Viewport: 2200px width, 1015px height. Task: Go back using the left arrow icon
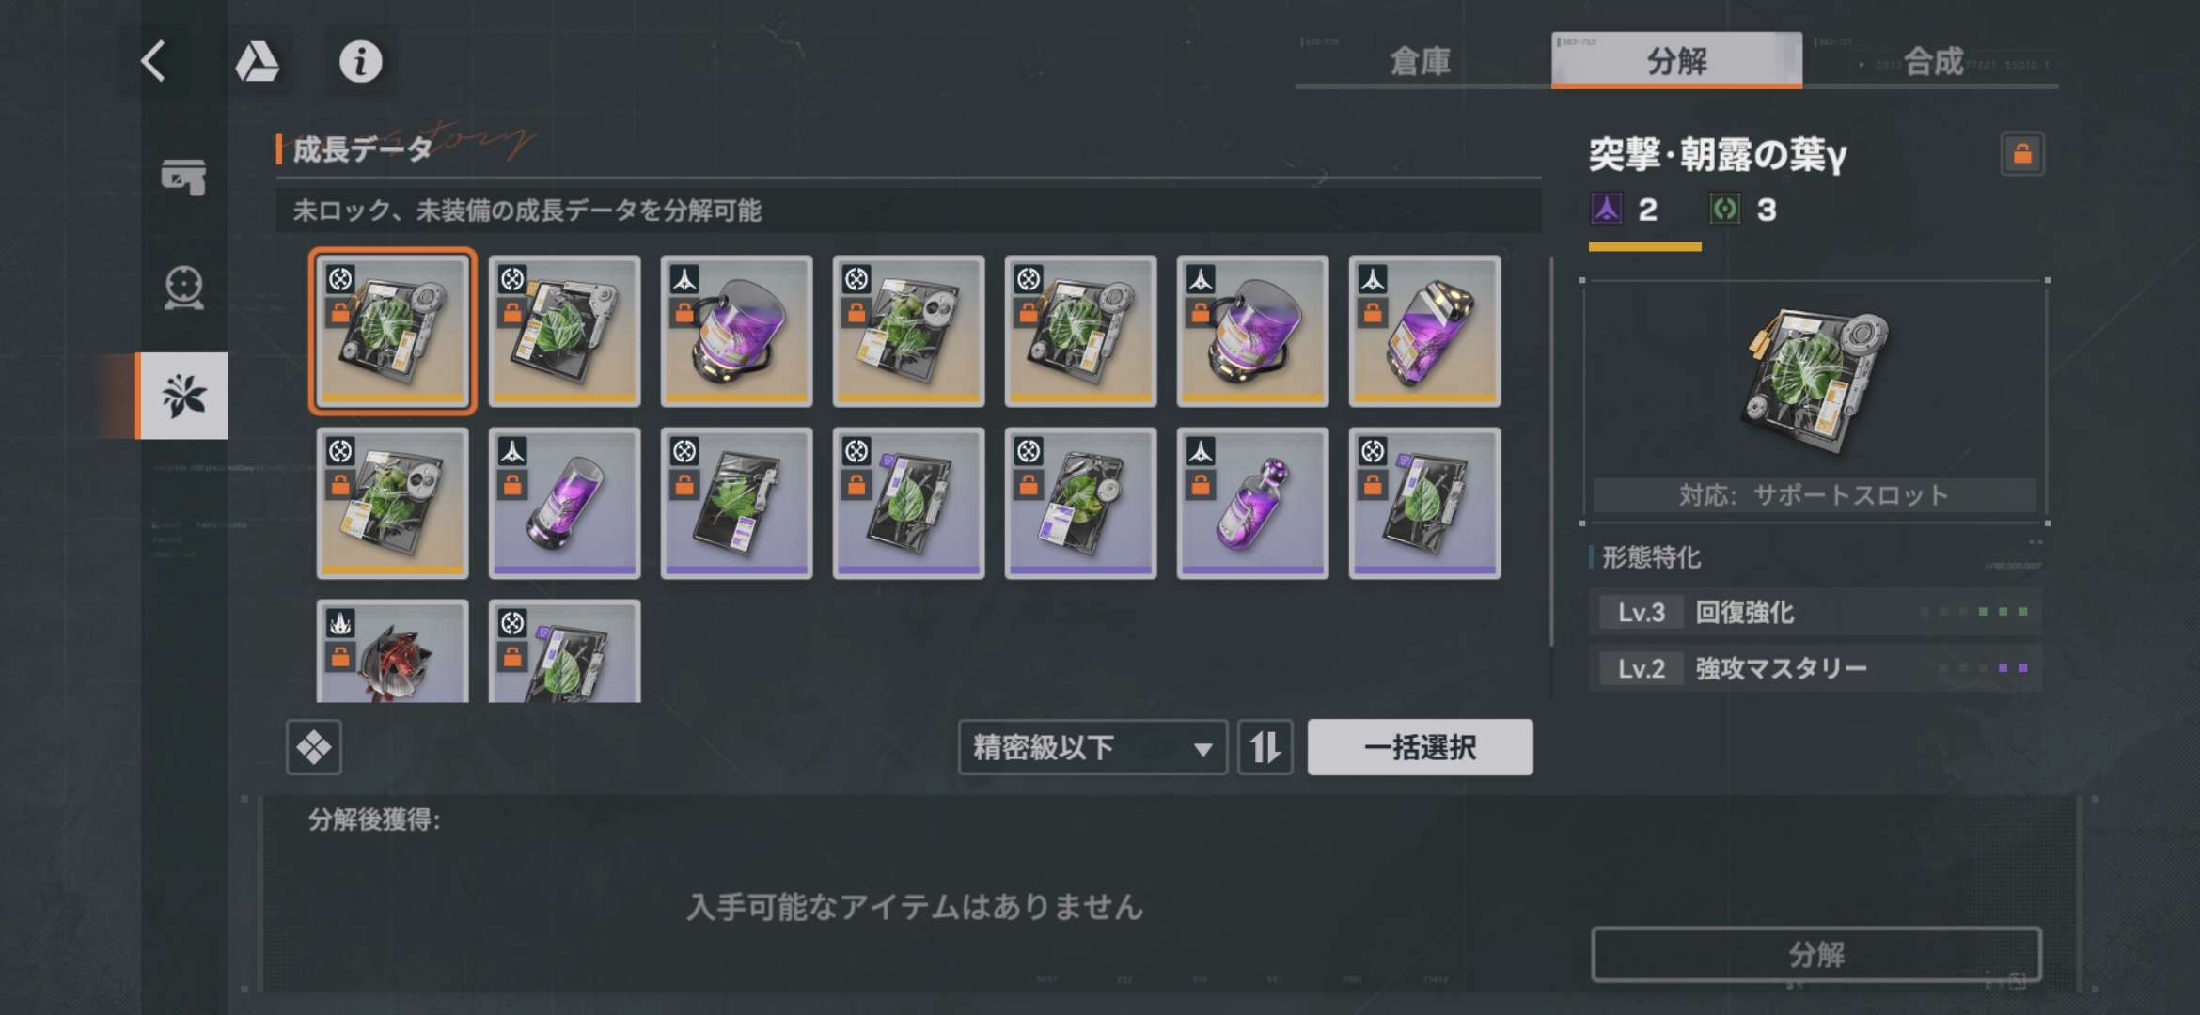point(154,62)
